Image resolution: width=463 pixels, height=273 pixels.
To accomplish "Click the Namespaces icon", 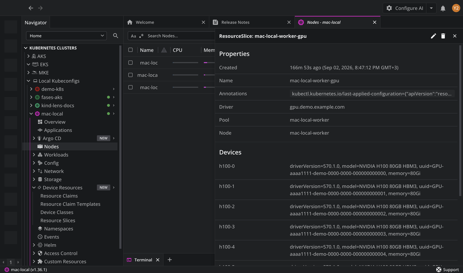I will (40, 228).
